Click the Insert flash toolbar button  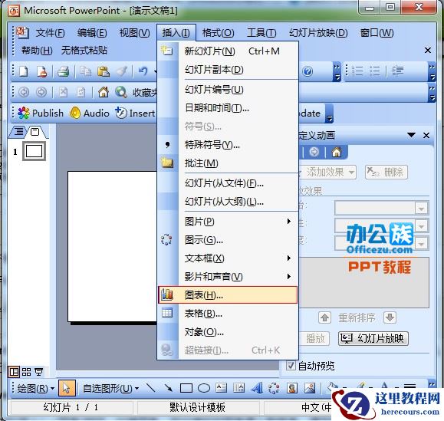(x=135, y=113)
